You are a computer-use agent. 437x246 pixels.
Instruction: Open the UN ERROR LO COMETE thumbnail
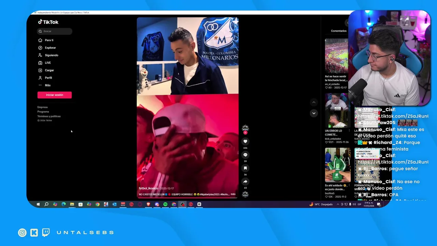point(336,111)
